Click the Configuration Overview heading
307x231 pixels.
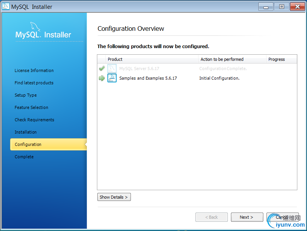(x=131, y=28)
